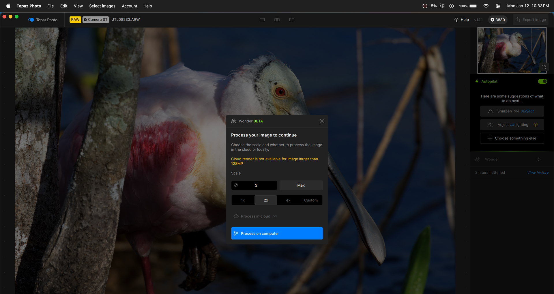Click the crop icon on the thumbnail
Image resolution: width=554 pixels, height=294 pixels.
[544, 67]
